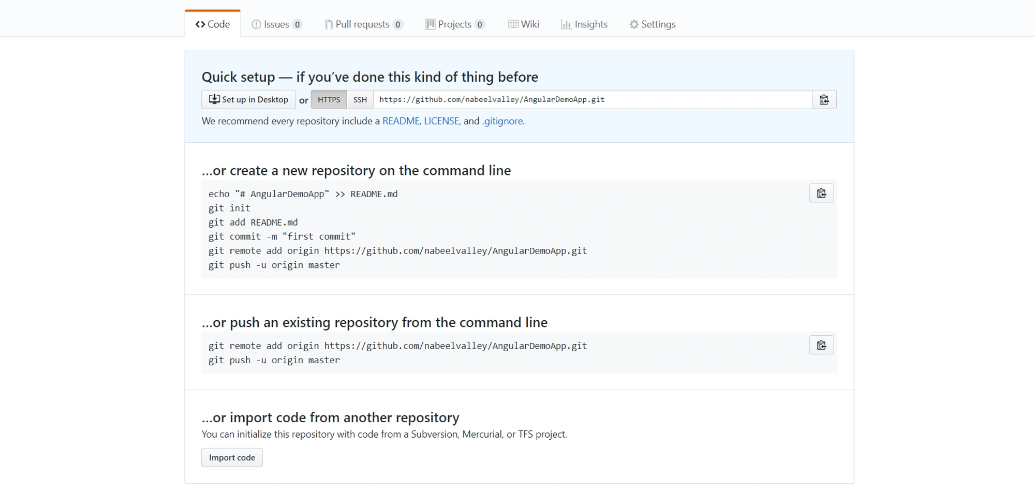This screenshot has height=492, width=1035.
Task: Open the Issues tab
Action: 277,24
